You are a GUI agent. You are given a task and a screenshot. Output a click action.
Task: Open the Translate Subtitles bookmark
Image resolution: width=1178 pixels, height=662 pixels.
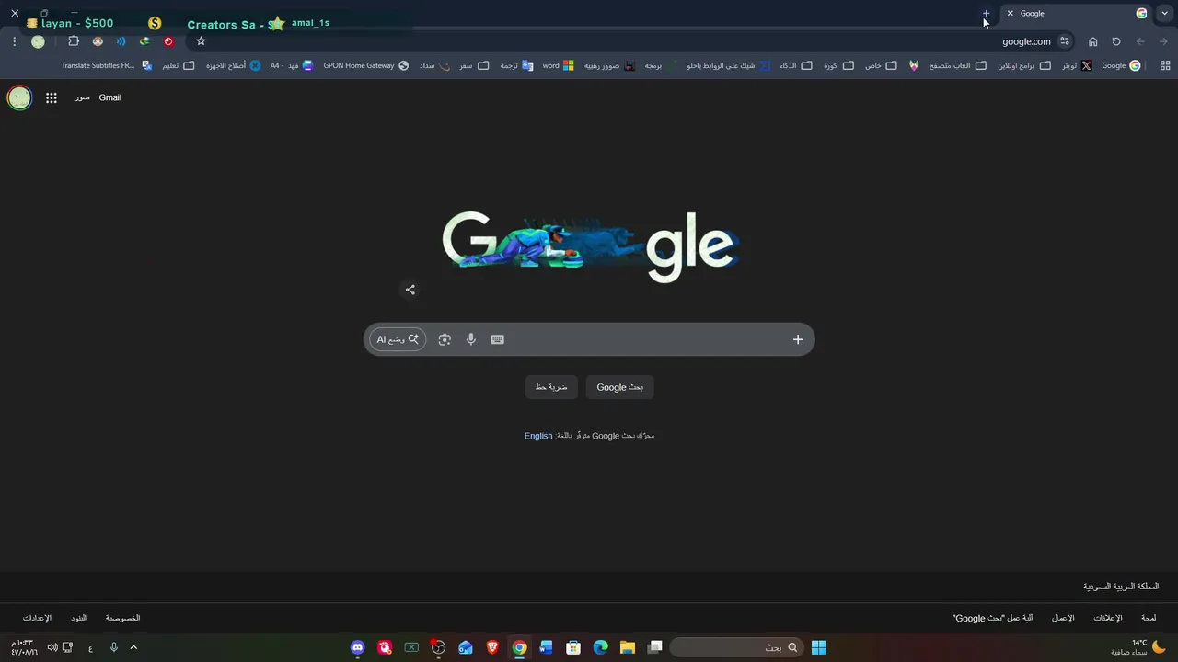click(x=107, y=65)
